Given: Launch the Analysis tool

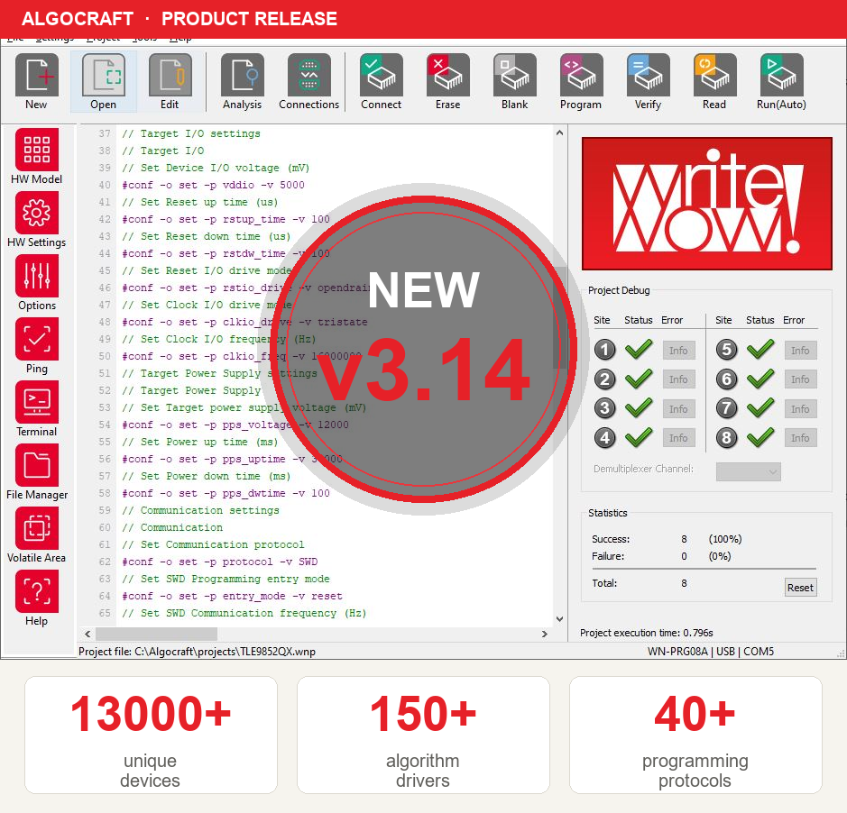Looking at the screenshot, I should (x=243, y=75).
